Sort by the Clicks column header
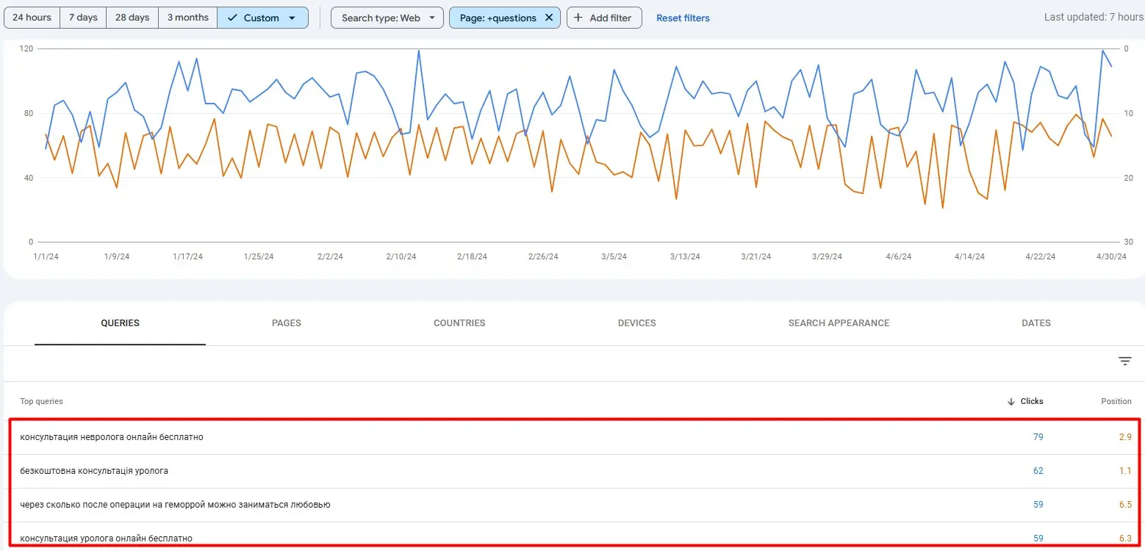Screen dimensions: 1145x551 1032,401
